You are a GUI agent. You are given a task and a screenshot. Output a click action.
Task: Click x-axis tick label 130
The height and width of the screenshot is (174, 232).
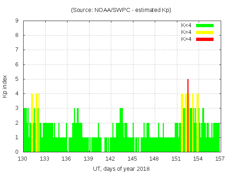coord(23,159)
